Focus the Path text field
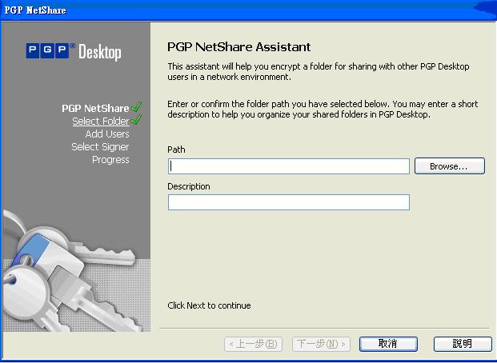This screenshot has width=497, height=363. point(288,166)
